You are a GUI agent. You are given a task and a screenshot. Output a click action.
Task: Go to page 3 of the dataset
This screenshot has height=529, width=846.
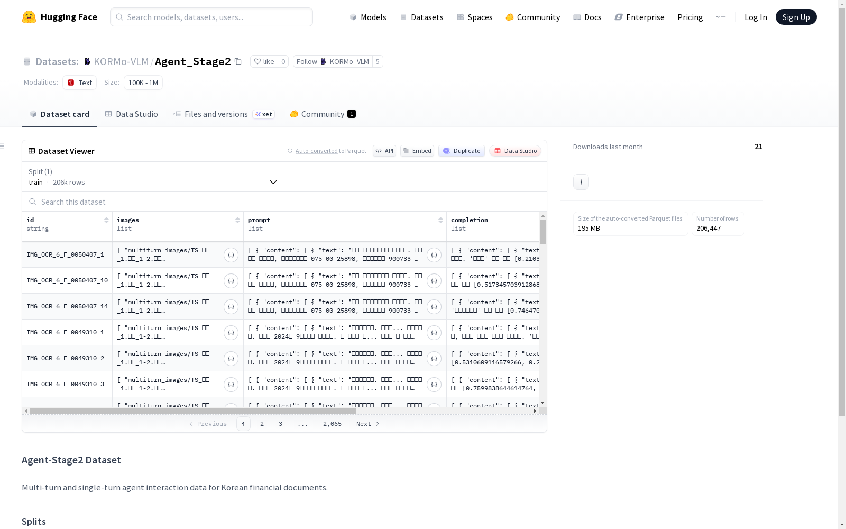pyautogui.click(x=280, y=424)
